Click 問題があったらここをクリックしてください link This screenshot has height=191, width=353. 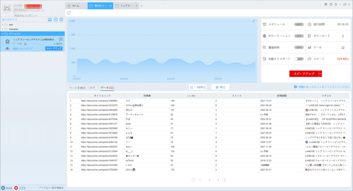point(324,86)
